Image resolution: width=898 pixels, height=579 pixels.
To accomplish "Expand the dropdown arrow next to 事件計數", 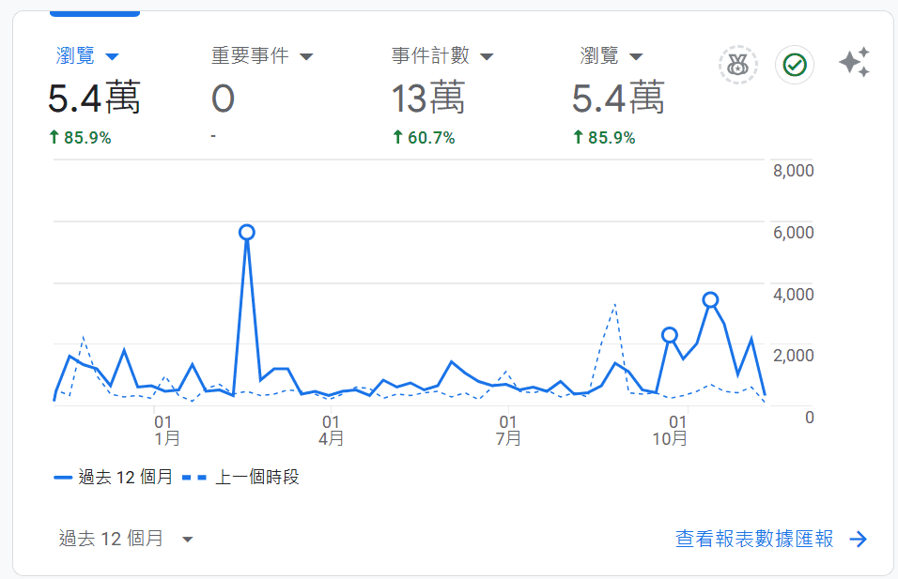I will point(486,56).
